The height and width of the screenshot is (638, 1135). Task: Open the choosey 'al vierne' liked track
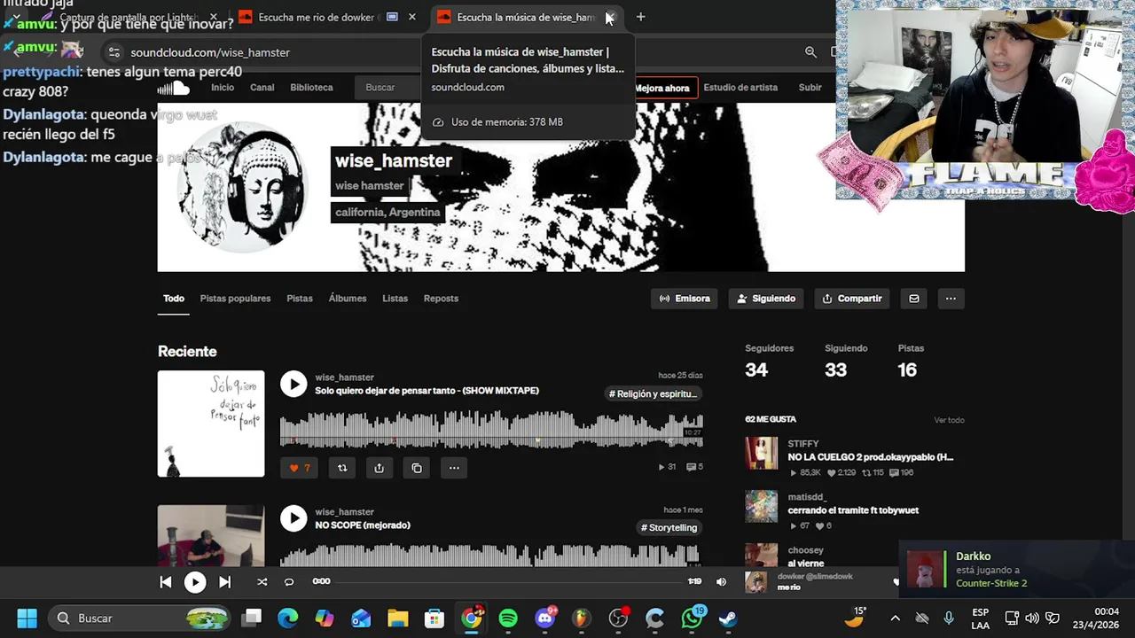806,563
